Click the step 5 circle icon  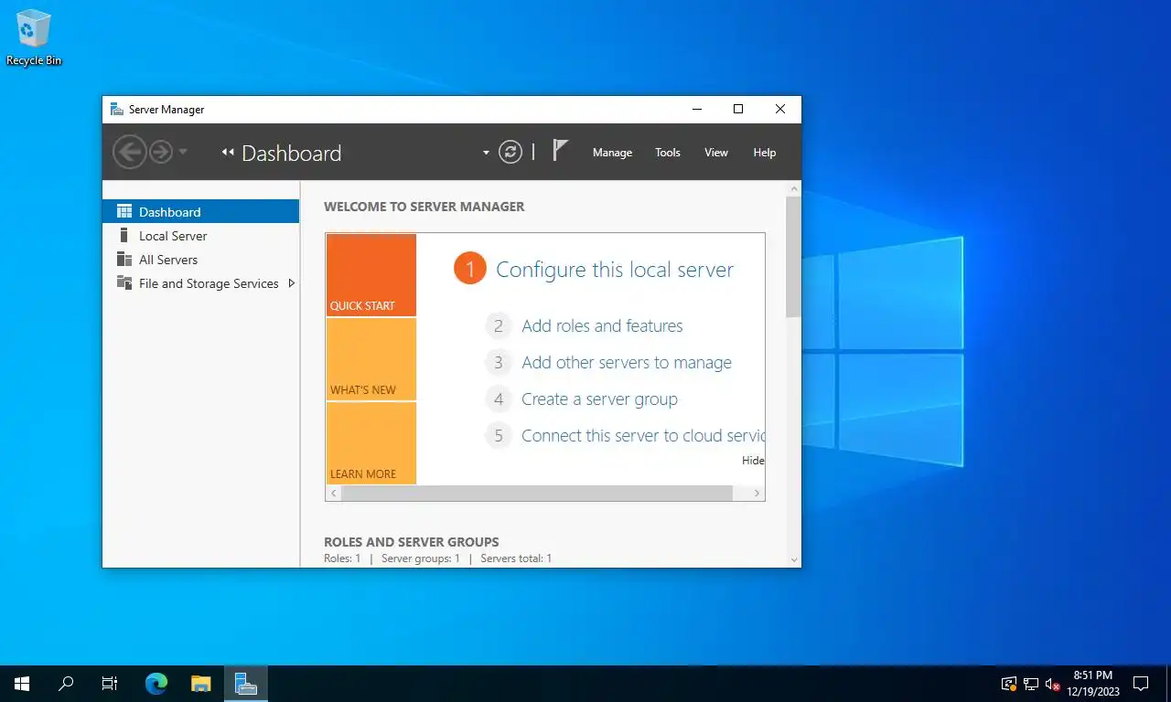(x=499, y=435)
